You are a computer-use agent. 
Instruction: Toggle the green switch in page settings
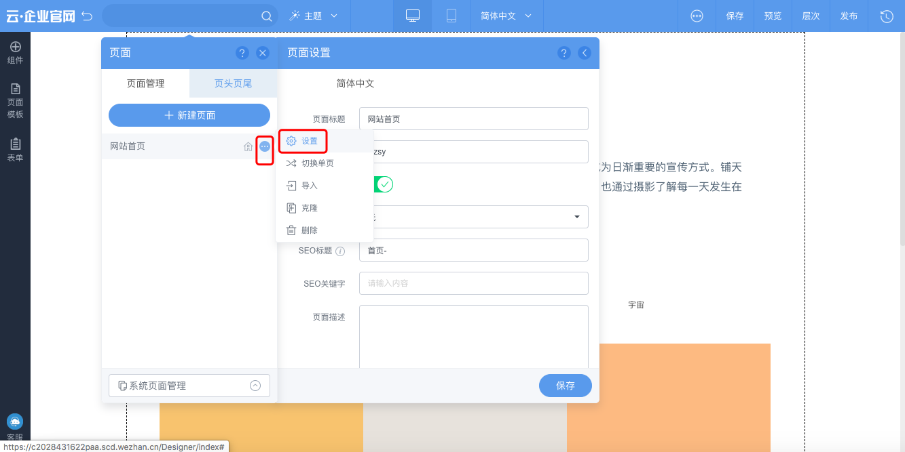click(x=382, y=184)
